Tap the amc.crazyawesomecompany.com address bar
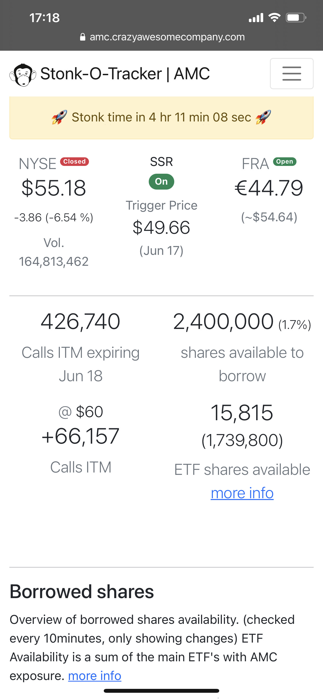The height and width of the screenshot is (699, 323). tap(167, 37)
